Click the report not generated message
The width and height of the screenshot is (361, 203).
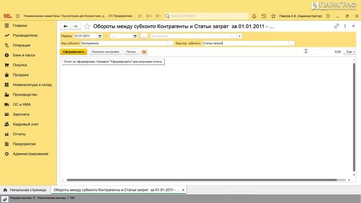pos(113,61)
